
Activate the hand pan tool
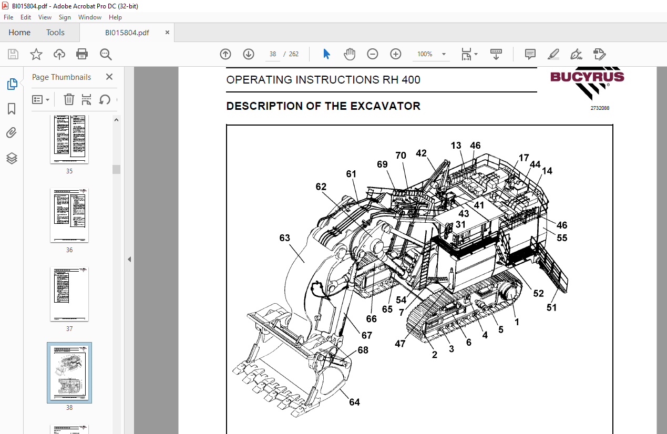[x=350, y=54]
